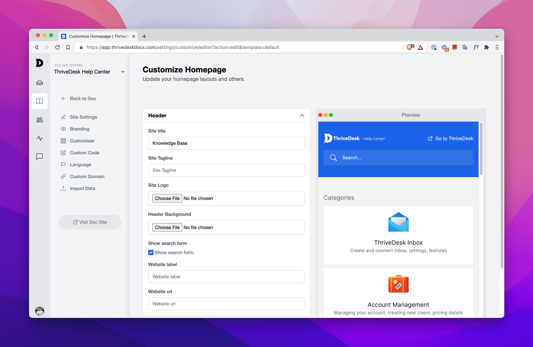Open the Extensions puzzle piece menu
This screenshot has height=347, width=533.
click(486, 47)
